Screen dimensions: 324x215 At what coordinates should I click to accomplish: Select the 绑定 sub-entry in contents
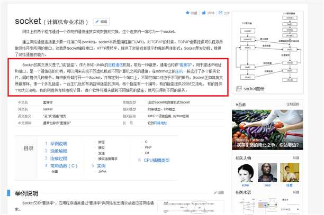pos(102,142)
